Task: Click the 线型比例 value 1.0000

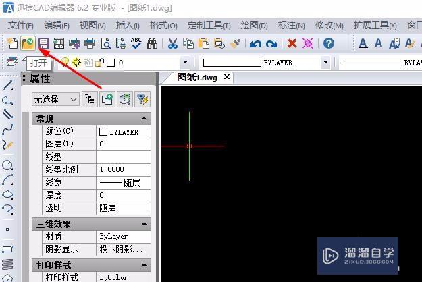Action: [124, 169]
